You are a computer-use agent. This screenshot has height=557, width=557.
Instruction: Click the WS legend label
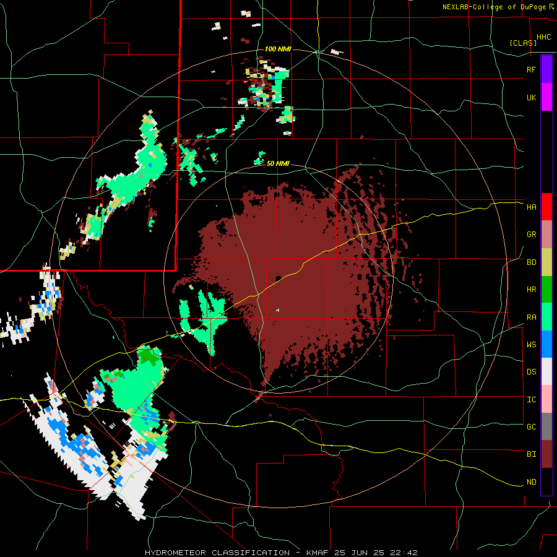pos(531,345)
